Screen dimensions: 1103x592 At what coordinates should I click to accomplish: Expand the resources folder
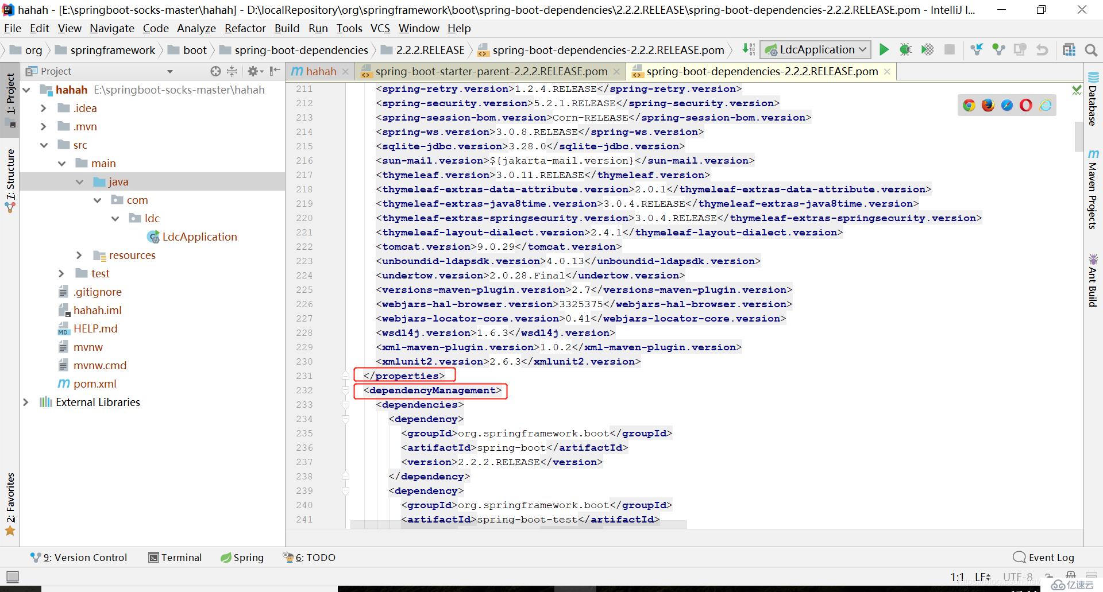pos(79,255)
